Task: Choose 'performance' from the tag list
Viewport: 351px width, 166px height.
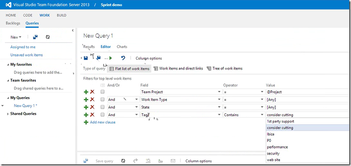Action: click(x=307, y=147)
